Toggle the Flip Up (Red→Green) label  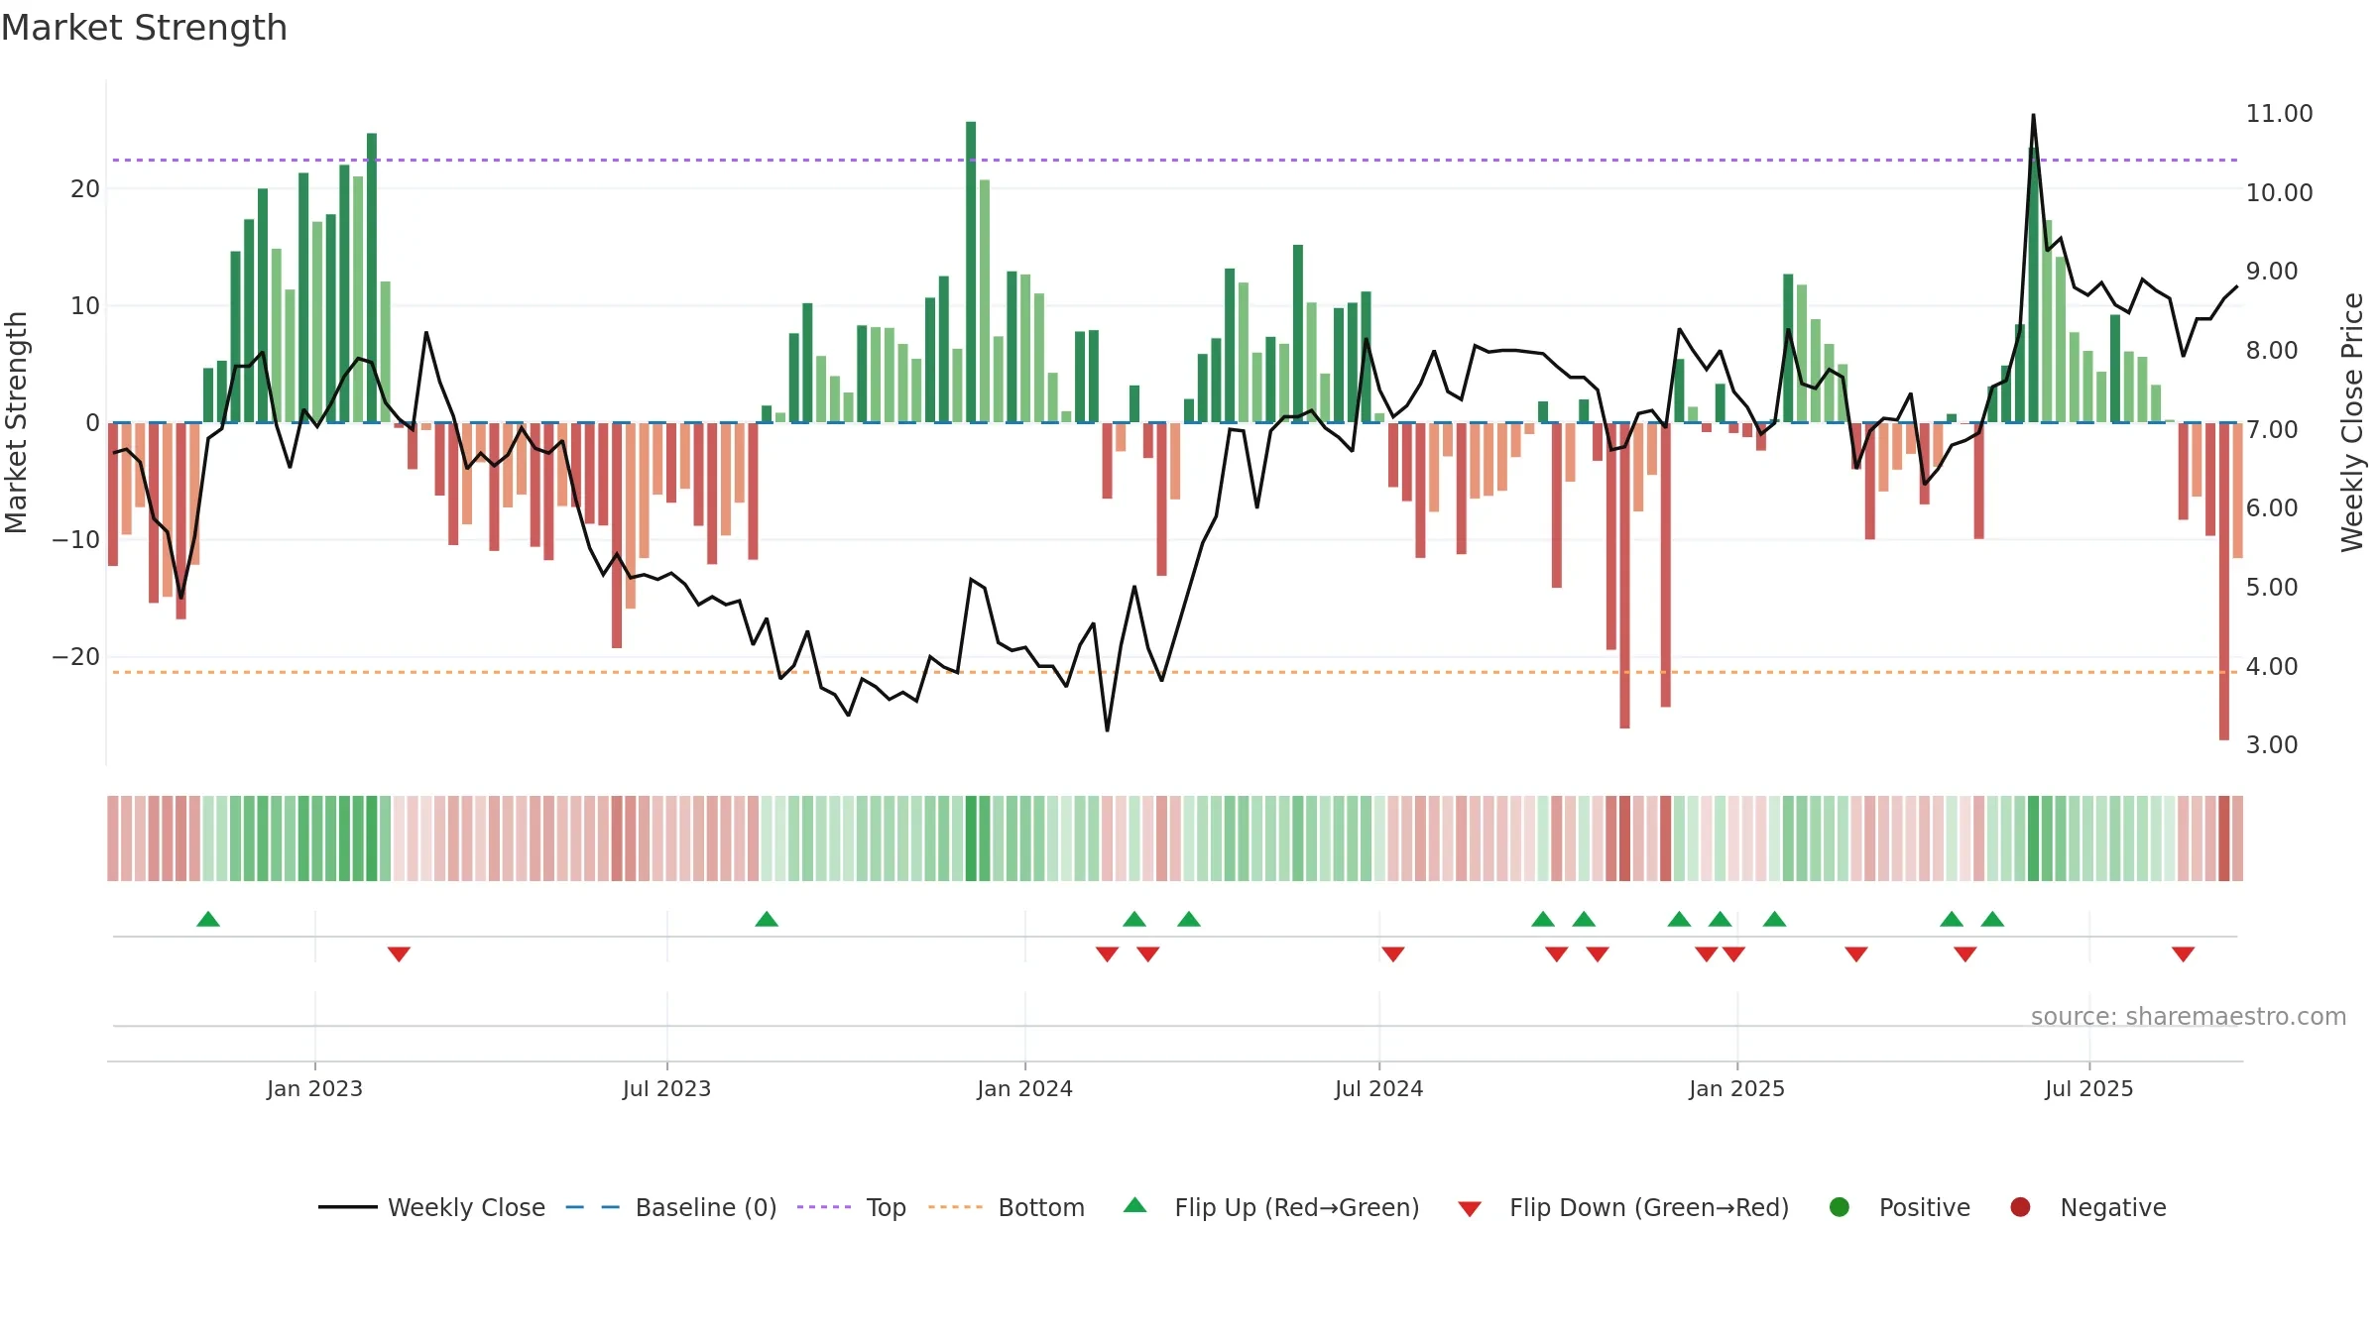tap(1297, 1207)
